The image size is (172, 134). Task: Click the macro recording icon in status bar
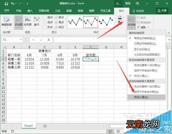(x=13, y=131)
